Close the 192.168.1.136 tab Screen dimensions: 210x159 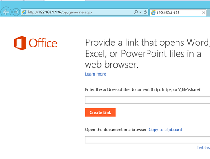[204, 13]
